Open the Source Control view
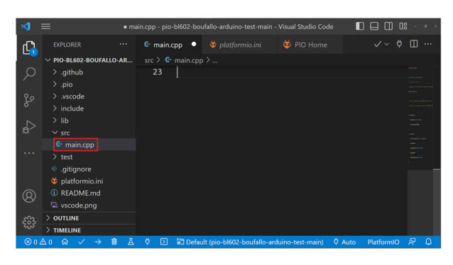Image resolution: width=453 pixels, height=265 pixels. [x=29, y=101]
